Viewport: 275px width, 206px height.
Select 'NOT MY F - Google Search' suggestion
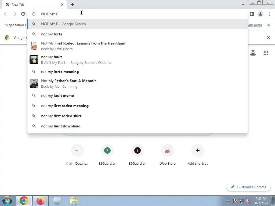tap(137, 24)
